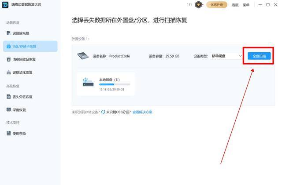Image resolution: width=282 pixels, height=185 pixels.
Task: Open the 误删除恢复 sidebar item
Action: tap(30, 33)
